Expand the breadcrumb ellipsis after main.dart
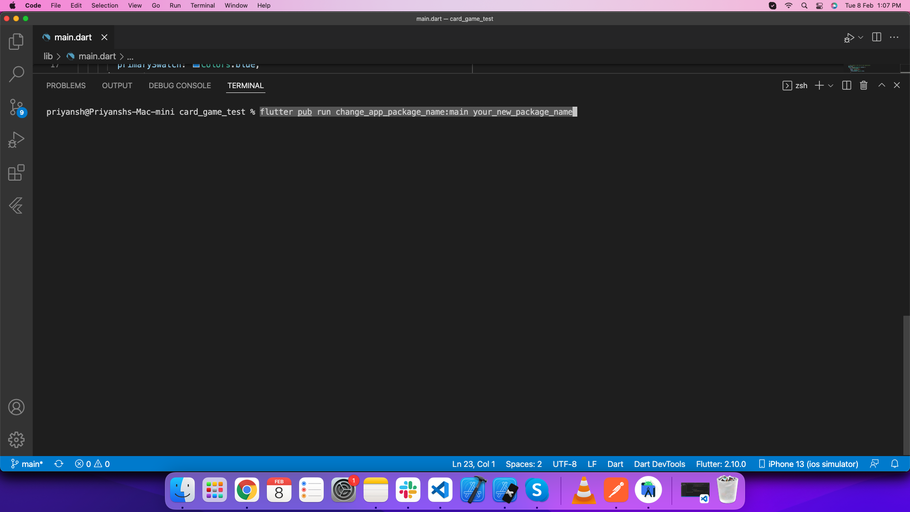This screenshot has height=512, width=910. click(130, 56)
